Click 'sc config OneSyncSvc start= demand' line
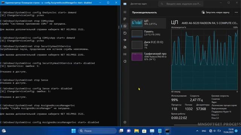241x135 pixels. (38, 12)
